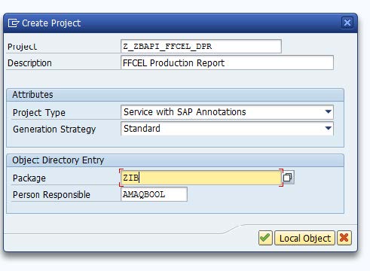This screenshot has height=271, width=370.
Task: Open the Generation Strategy dropdown arrow
Action: (328, 128)
